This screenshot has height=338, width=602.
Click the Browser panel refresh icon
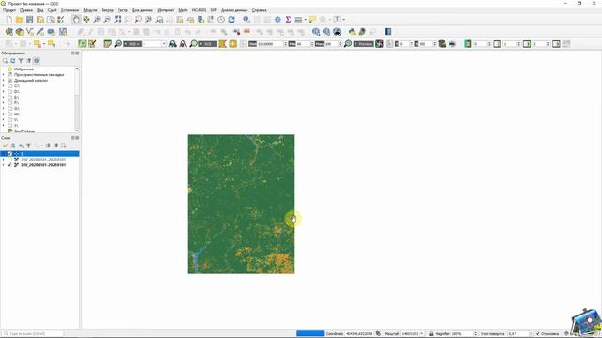click(12, 61)
